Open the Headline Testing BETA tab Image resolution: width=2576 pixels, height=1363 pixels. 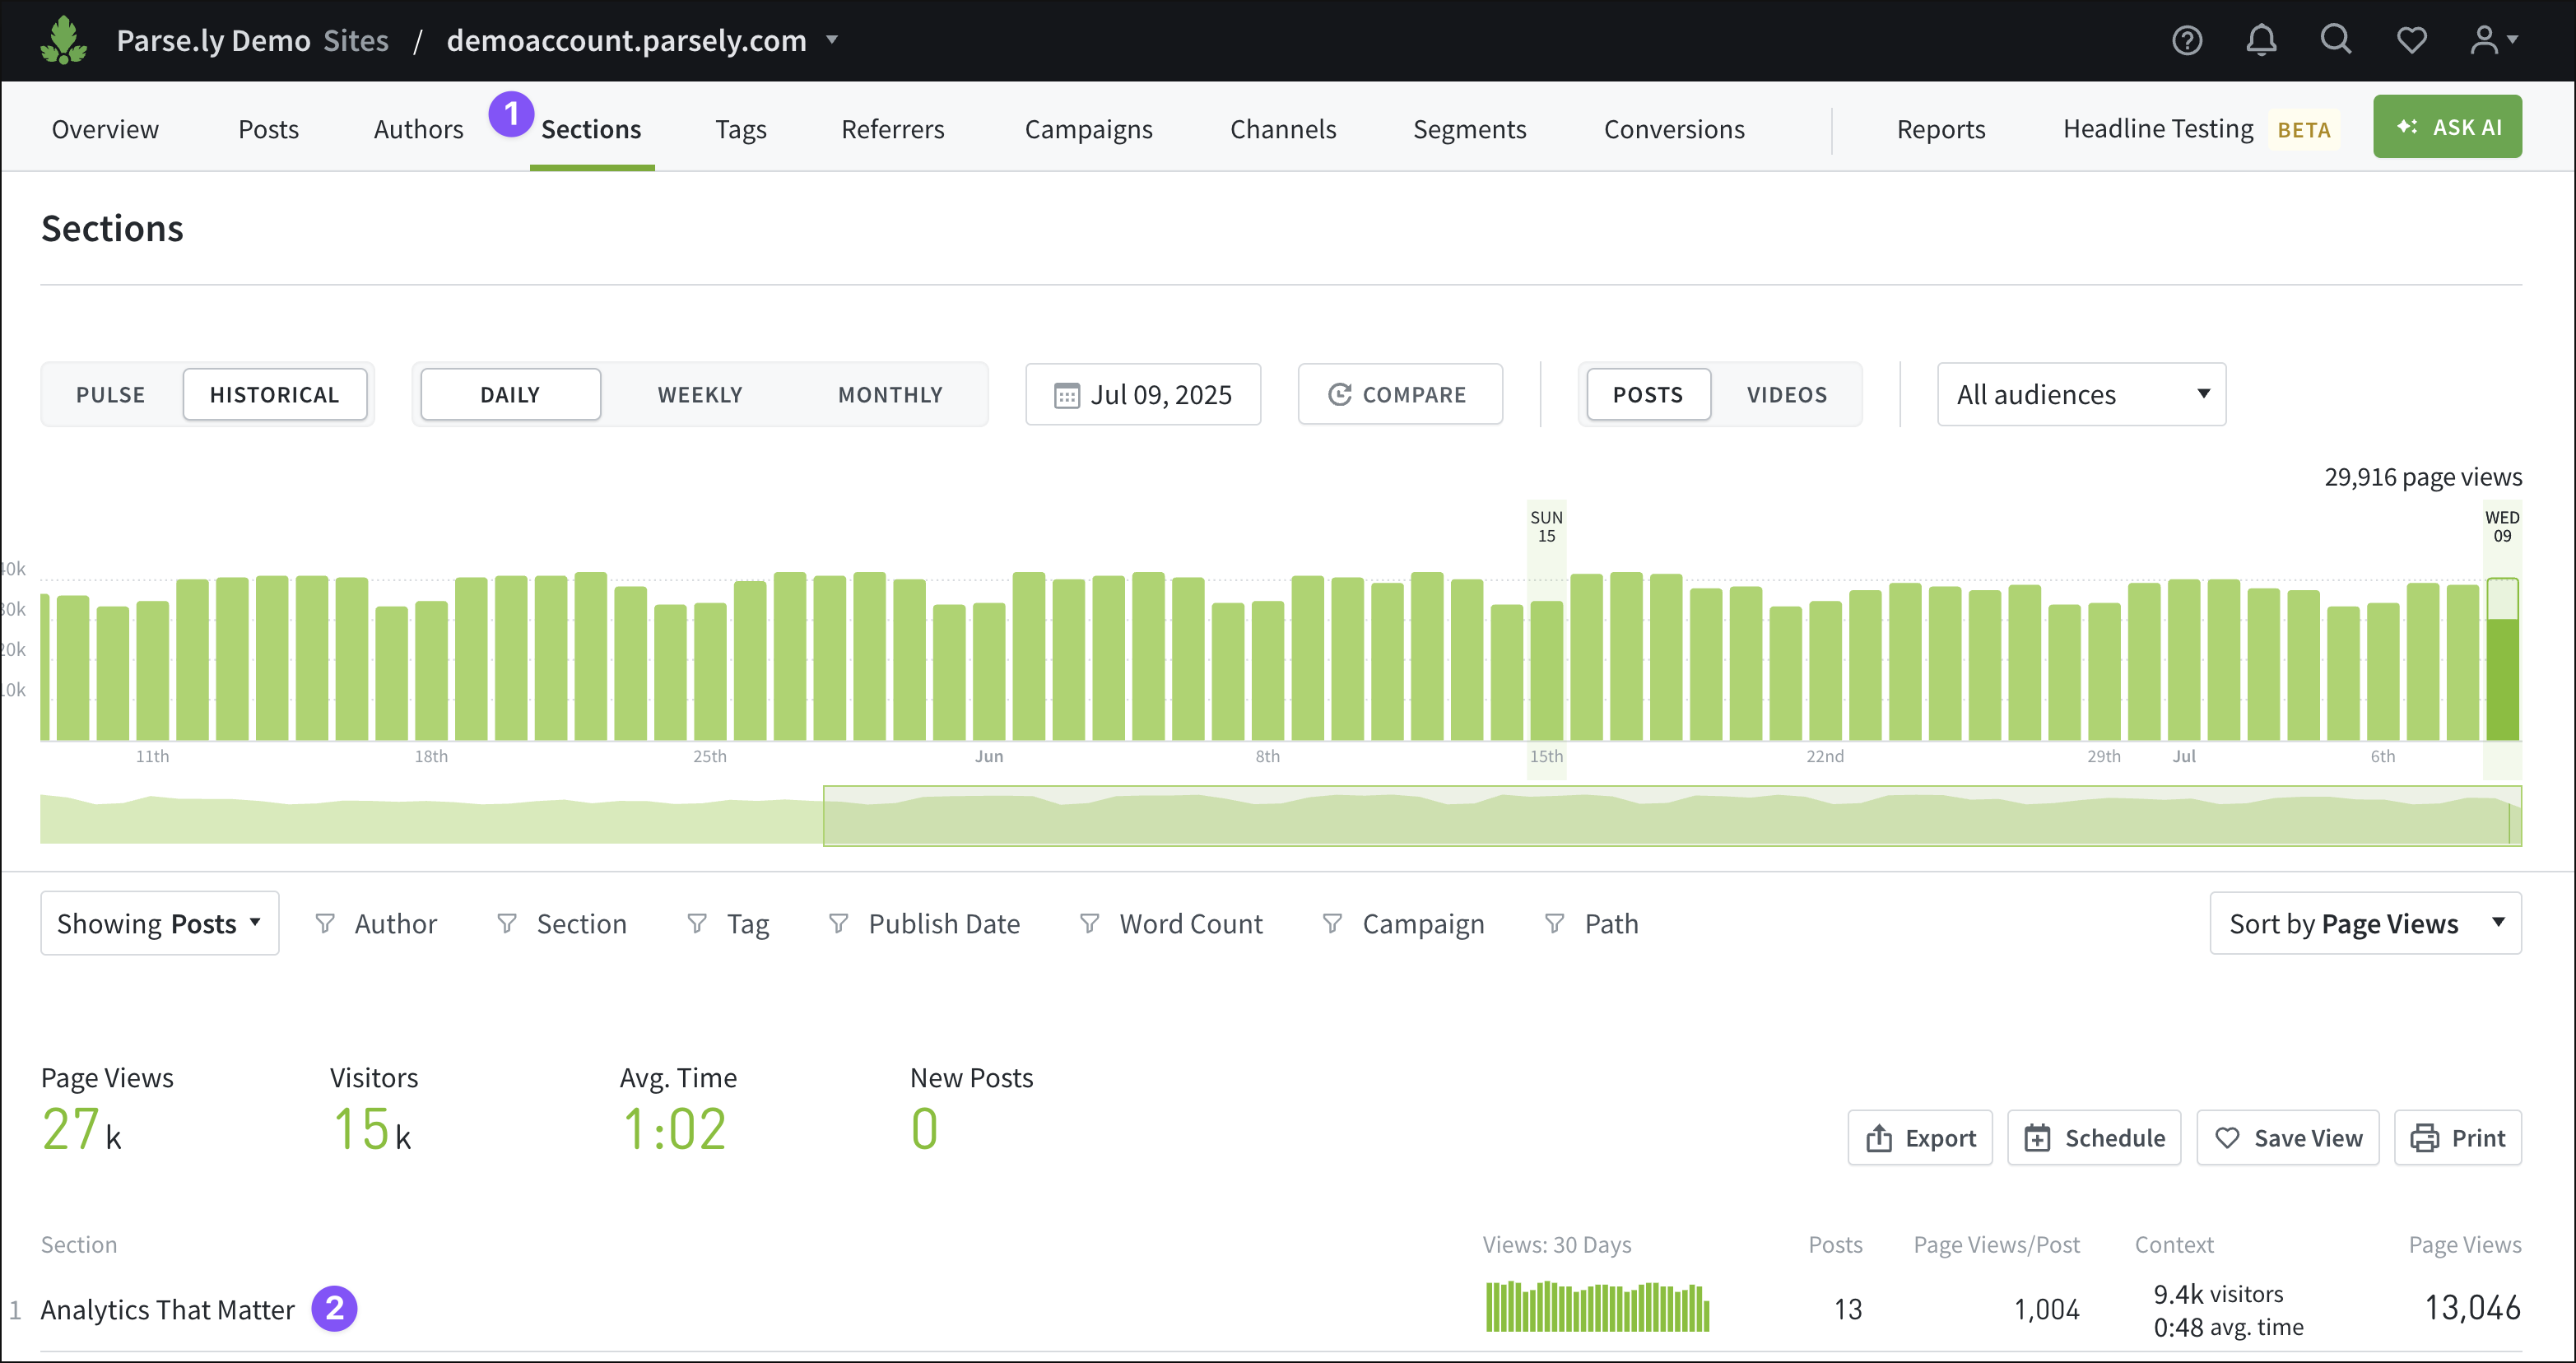tap(2200, 129)
